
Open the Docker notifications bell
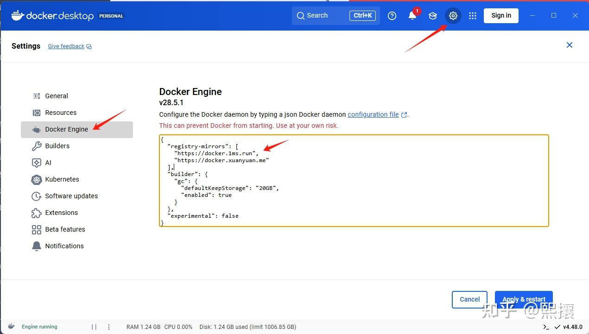(412, 16)
